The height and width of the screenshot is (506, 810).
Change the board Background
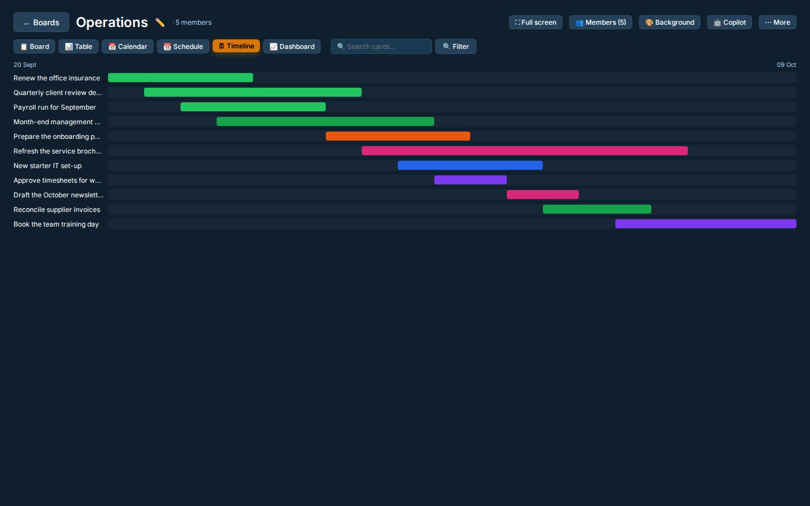pos(669,22)
